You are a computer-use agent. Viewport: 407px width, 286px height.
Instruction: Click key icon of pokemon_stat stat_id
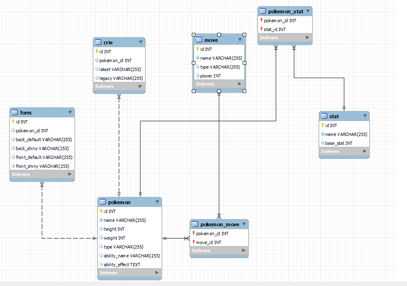click(261, 29)
